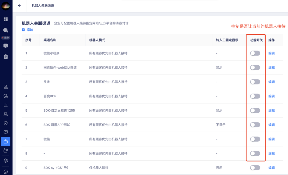The width and height of the screenshot is (288, 175).
Task: Open the robot with box icon in sidebar
Action: pyautogui.click(x=6, y=151)
